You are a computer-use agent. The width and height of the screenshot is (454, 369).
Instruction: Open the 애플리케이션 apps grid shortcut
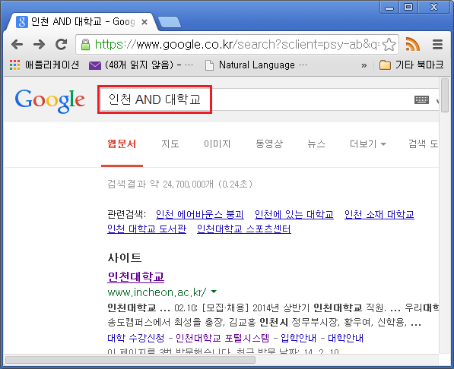pyautogui.click(x=44, y=65)
